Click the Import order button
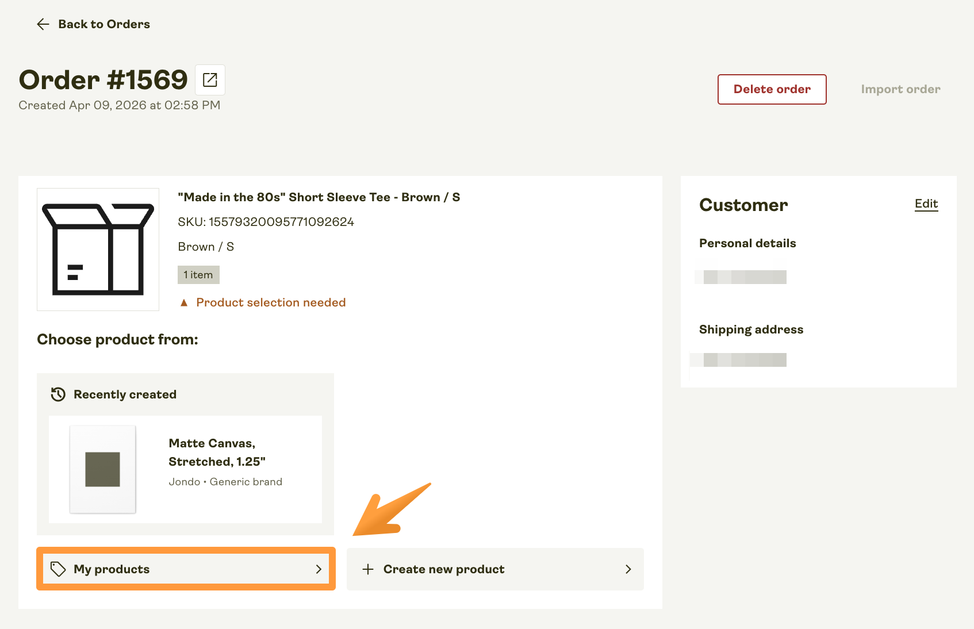 click(900, 89)
